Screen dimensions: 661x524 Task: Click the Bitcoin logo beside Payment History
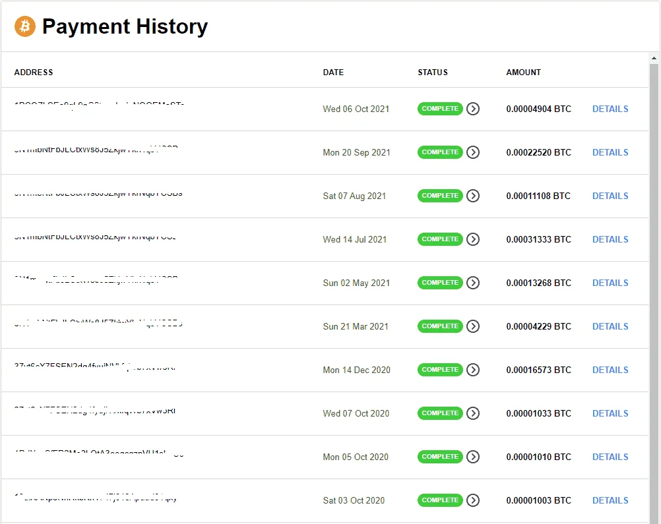[x=25, y=26]
